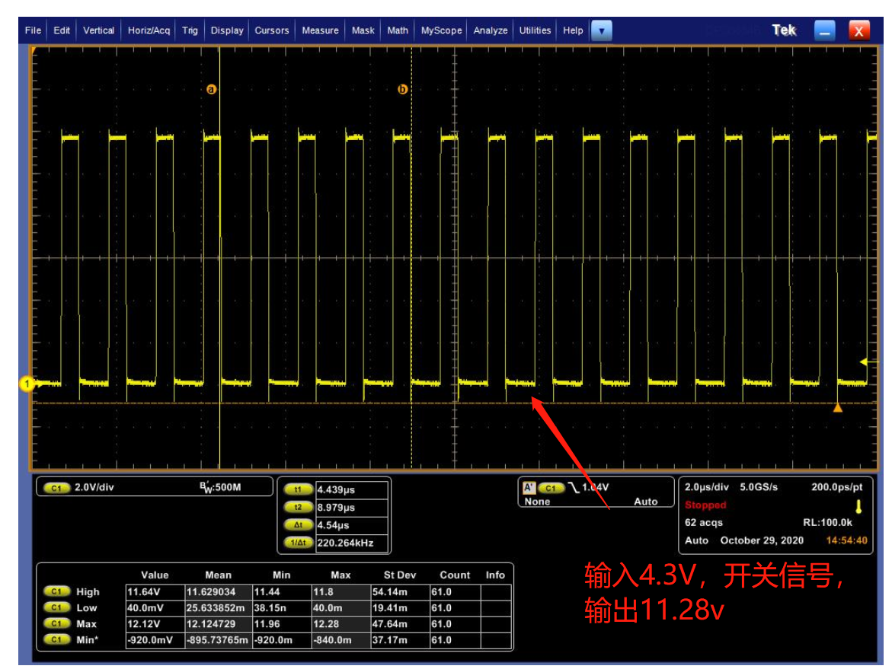Click the C1 badge in the High measurement row
The height and width of the screenshot is (669, 892).
point(56,591)
